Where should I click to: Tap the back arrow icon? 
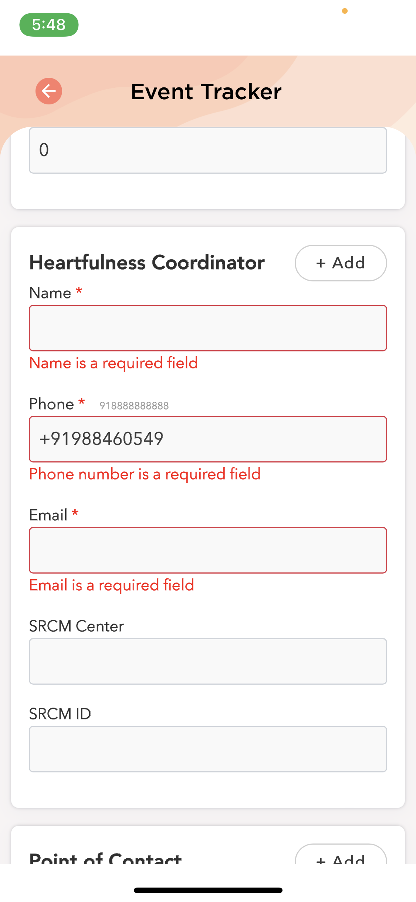click(x=49, y=91)
